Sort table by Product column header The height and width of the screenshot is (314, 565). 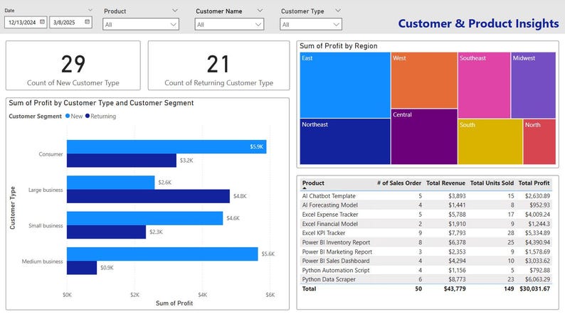click(x=313, y=183)
